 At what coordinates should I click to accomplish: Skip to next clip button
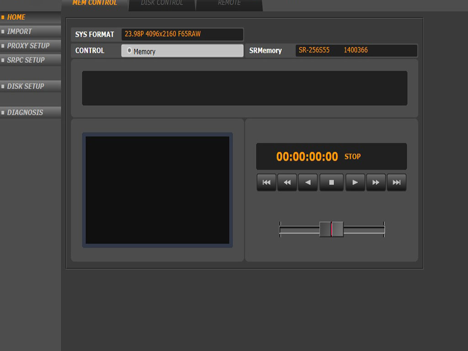(x=397, y=182)
